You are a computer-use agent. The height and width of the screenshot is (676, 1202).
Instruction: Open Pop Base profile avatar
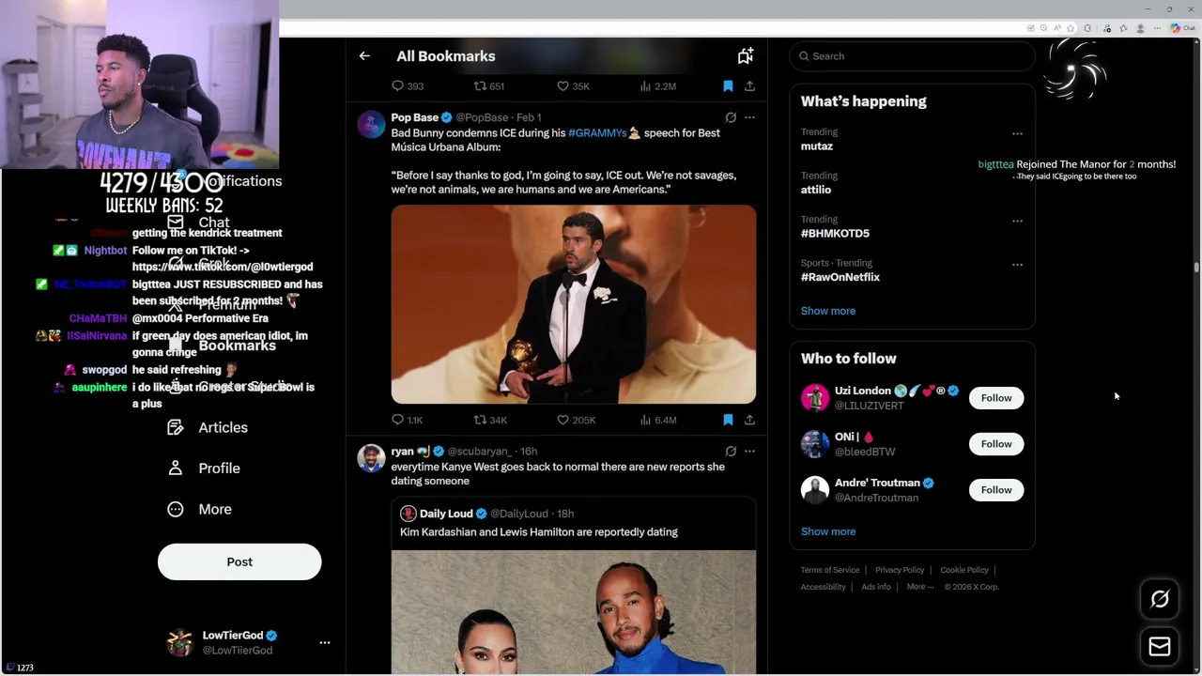(x=371, y=124)
